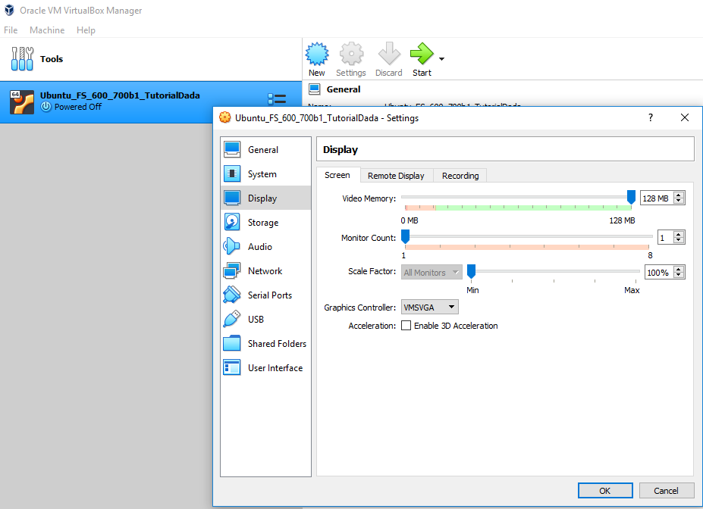703x509 pixels.
Task: Click the Scale Factor percentage field
Action: tap(657, 272)
